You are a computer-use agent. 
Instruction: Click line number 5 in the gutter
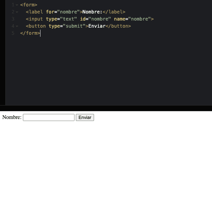[13, 33]
